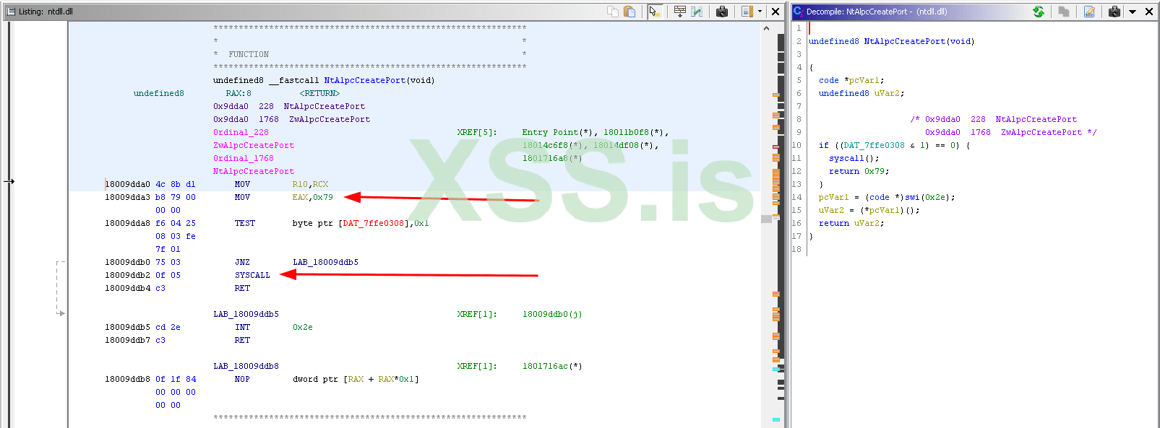
Task: Click the NOP instruction mnemonic
Action: [242, 379]
